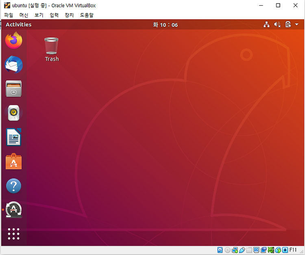Image resolution: width=305 pixels, height=255 pixels.
Task: Click the hard disk activity status icon
Action: pos(220,250)
